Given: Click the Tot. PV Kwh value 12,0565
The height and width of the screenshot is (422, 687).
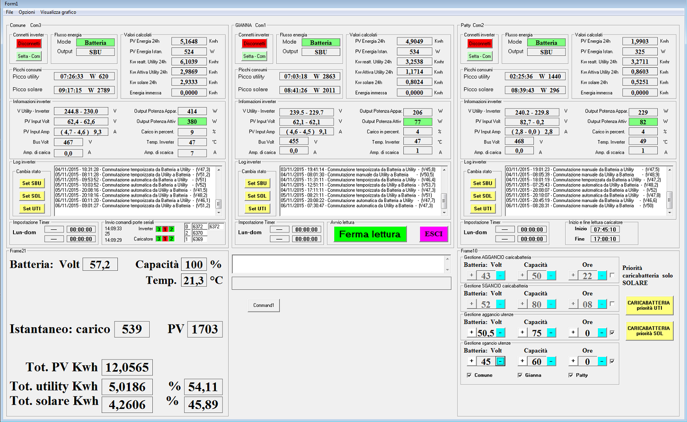Looking at the screenshot, I should [x=127, y=368].
